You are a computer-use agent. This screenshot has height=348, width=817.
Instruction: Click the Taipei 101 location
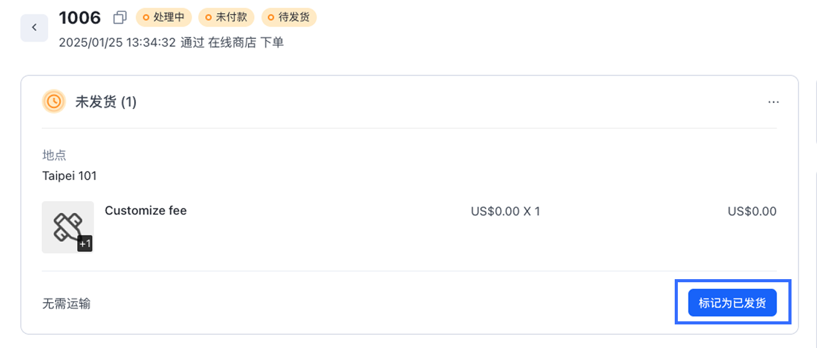70,176
